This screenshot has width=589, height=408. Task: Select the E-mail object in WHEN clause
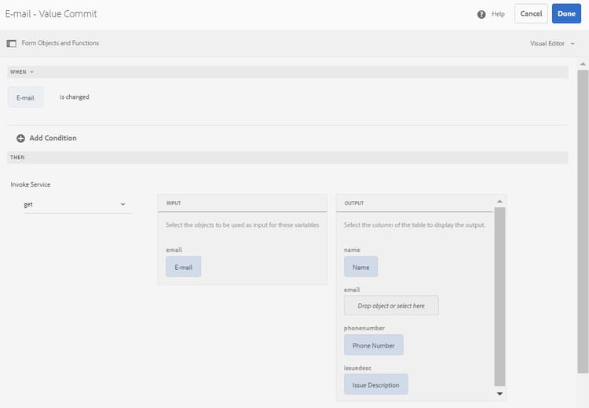click(25, 97)
